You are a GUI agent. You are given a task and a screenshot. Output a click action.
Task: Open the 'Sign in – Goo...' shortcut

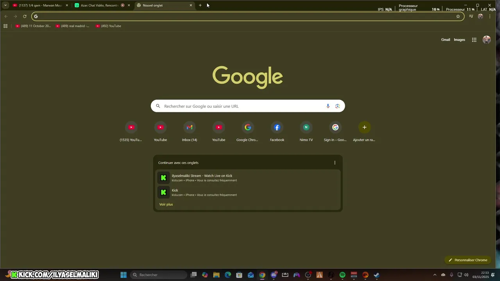[x=335, y=132]
